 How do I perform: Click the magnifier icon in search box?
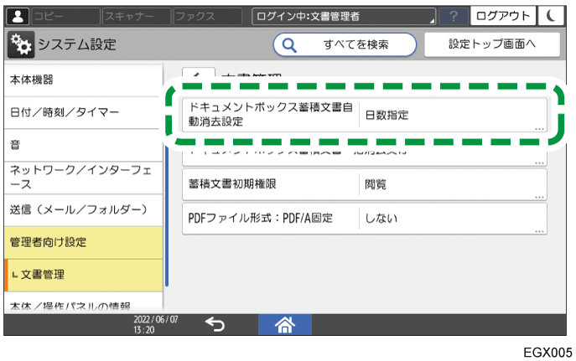tap(289, 45)
